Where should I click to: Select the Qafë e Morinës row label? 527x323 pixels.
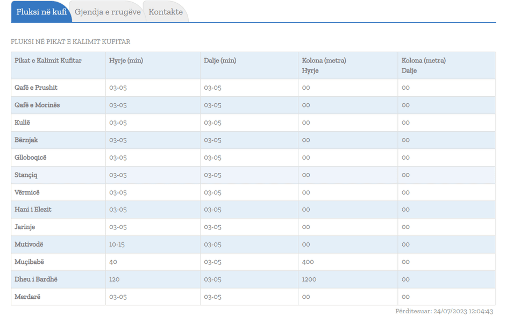(37, 105)
